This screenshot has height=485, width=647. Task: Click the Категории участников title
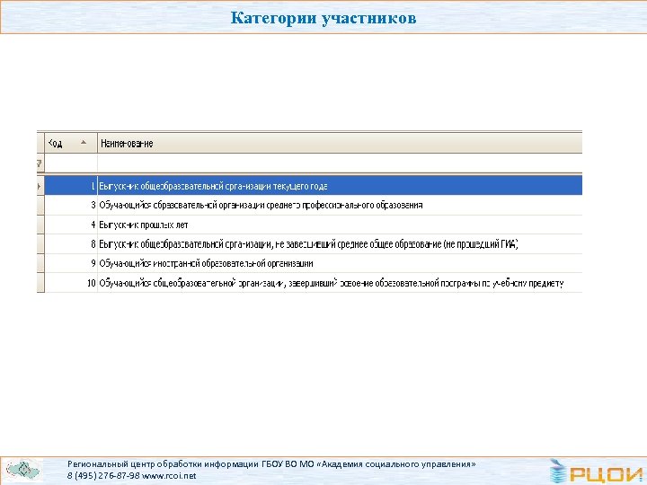point(323,18)
